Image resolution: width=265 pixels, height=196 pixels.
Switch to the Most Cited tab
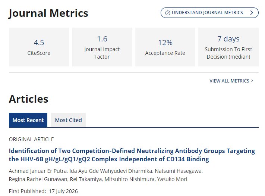(x=68, y=120)
